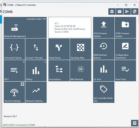Click the COM6 heading text
Viewport: 139px width, 128px height.
[8, 12]
